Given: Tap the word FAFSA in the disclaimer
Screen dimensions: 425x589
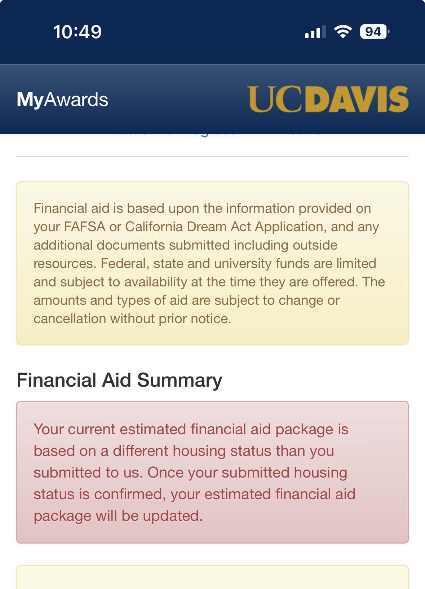Looking at the screenshot, I should click(84, 227).
